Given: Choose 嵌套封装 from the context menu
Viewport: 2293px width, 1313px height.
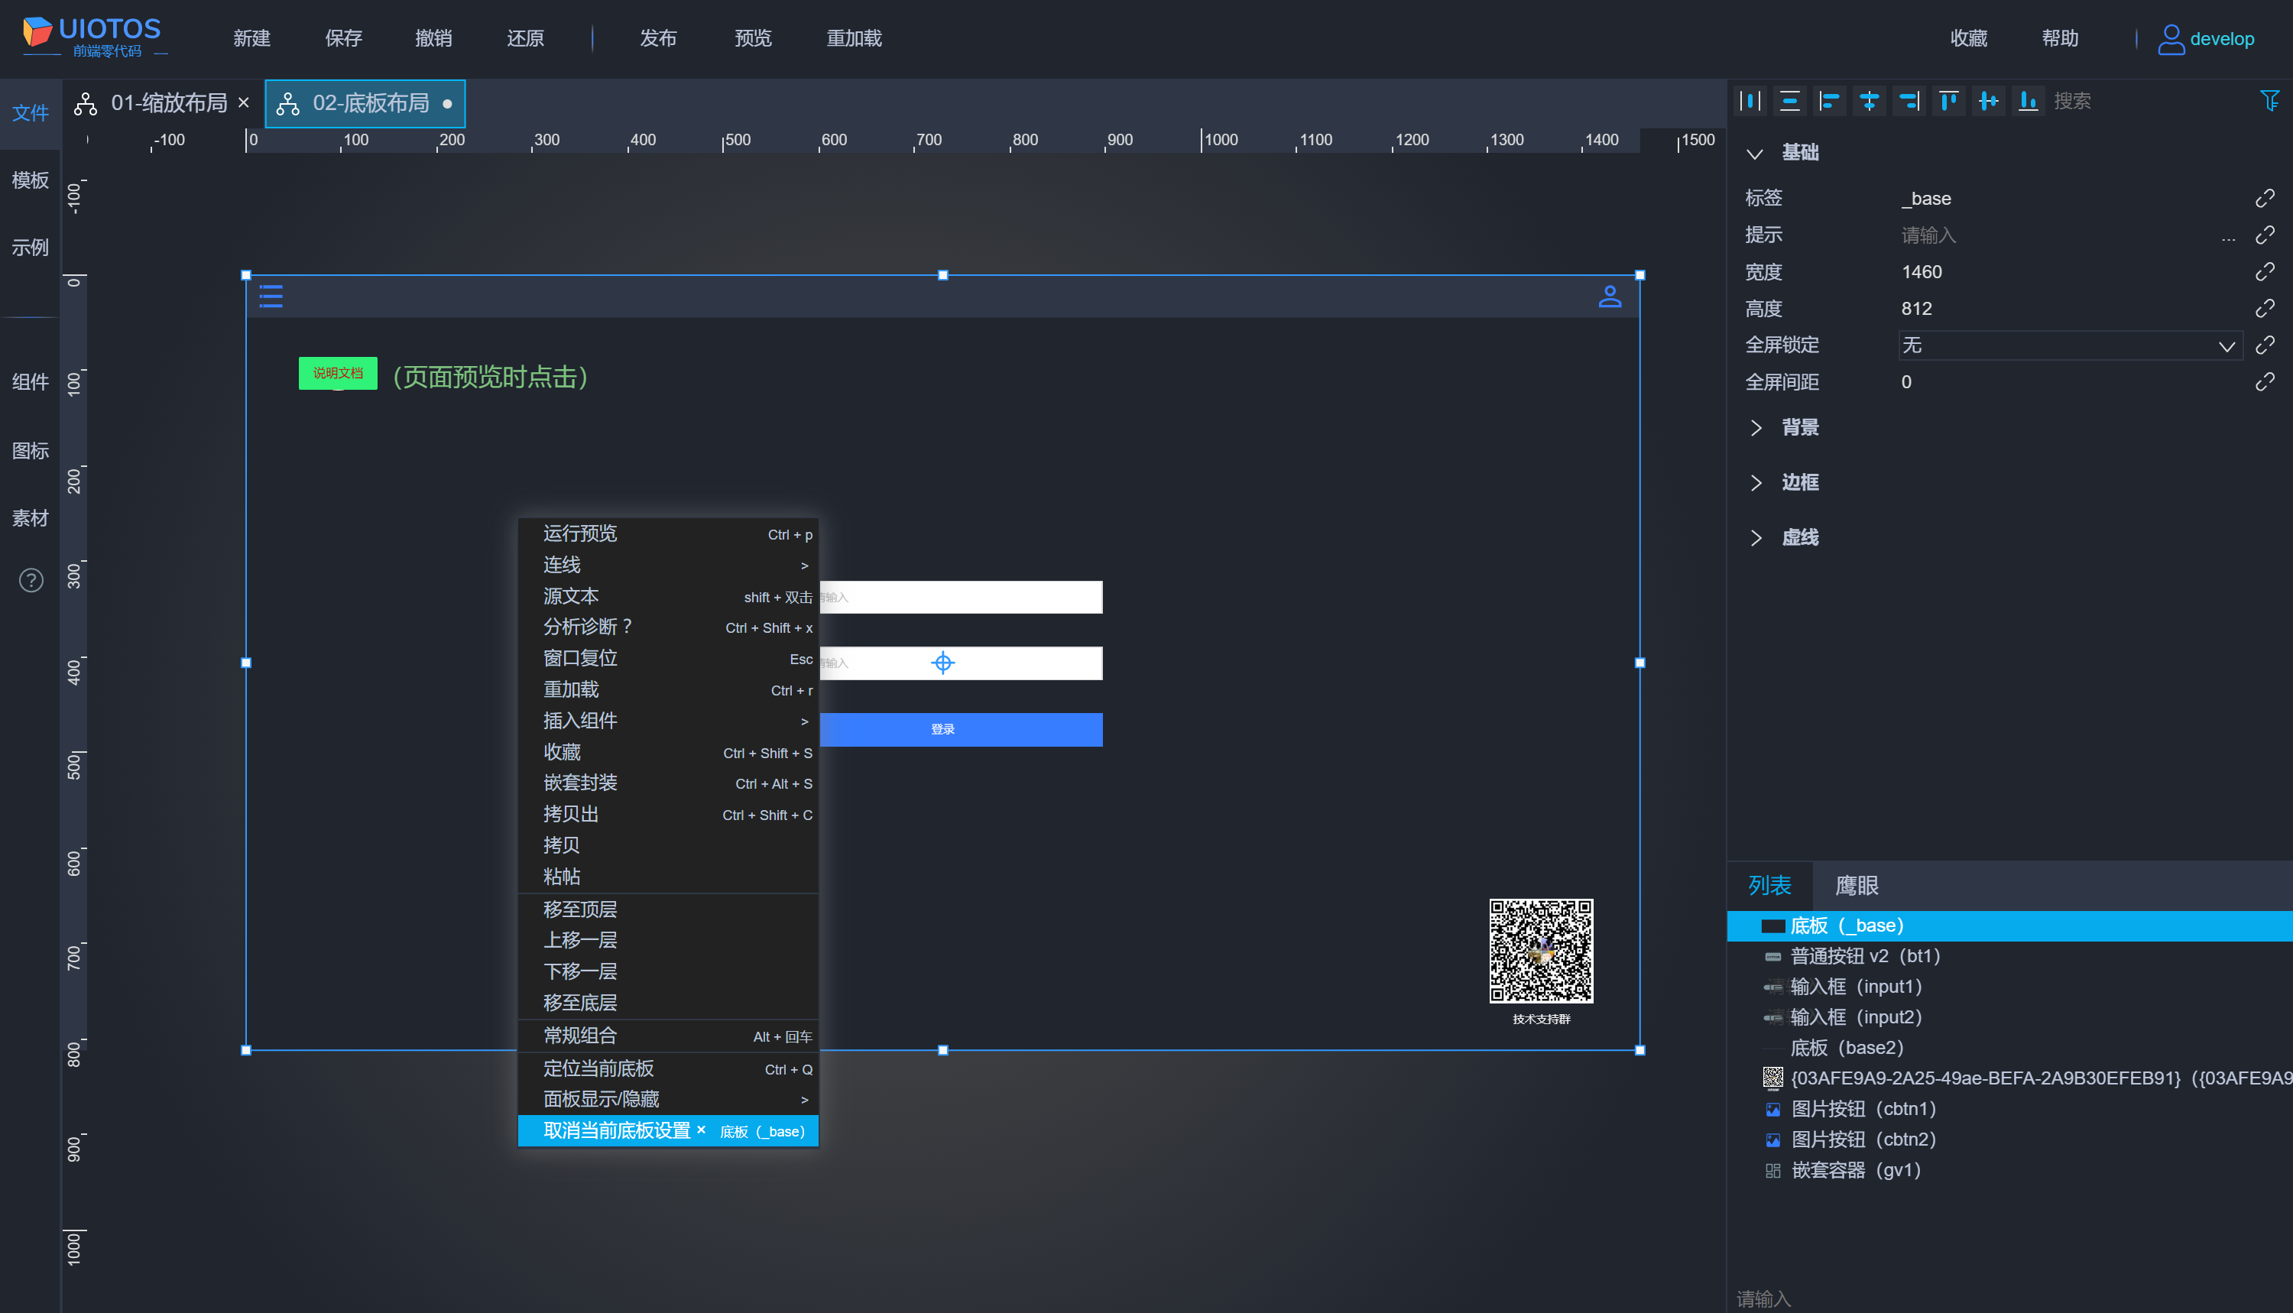Looking at the screenshot, I should [580, 783].
